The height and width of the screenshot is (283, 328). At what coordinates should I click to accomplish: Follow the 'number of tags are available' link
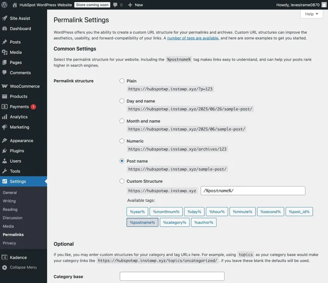(x=193, y=38)
